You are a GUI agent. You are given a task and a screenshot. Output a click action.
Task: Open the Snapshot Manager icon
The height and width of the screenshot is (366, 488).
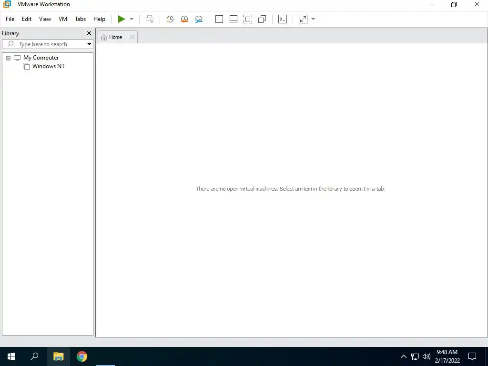(x=199, y=19)
